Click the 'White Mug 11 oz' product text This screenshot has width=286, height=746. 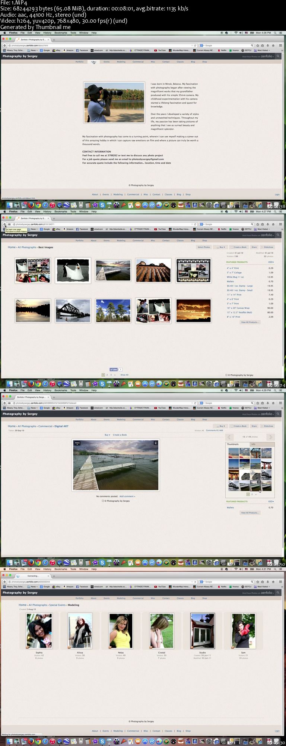[235, 277]
